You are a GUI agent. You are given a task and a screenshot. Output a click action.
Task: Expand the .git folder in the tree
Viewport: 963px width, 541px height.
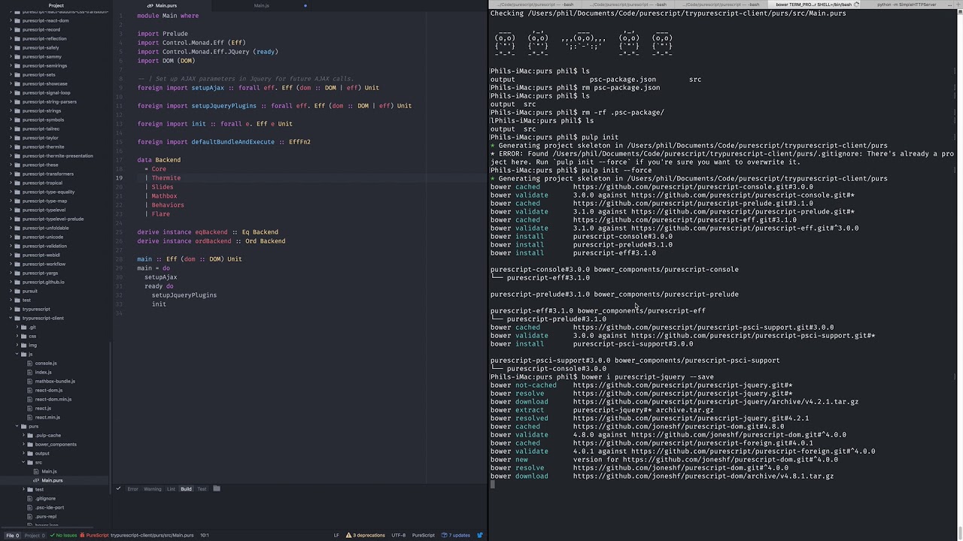17,327
